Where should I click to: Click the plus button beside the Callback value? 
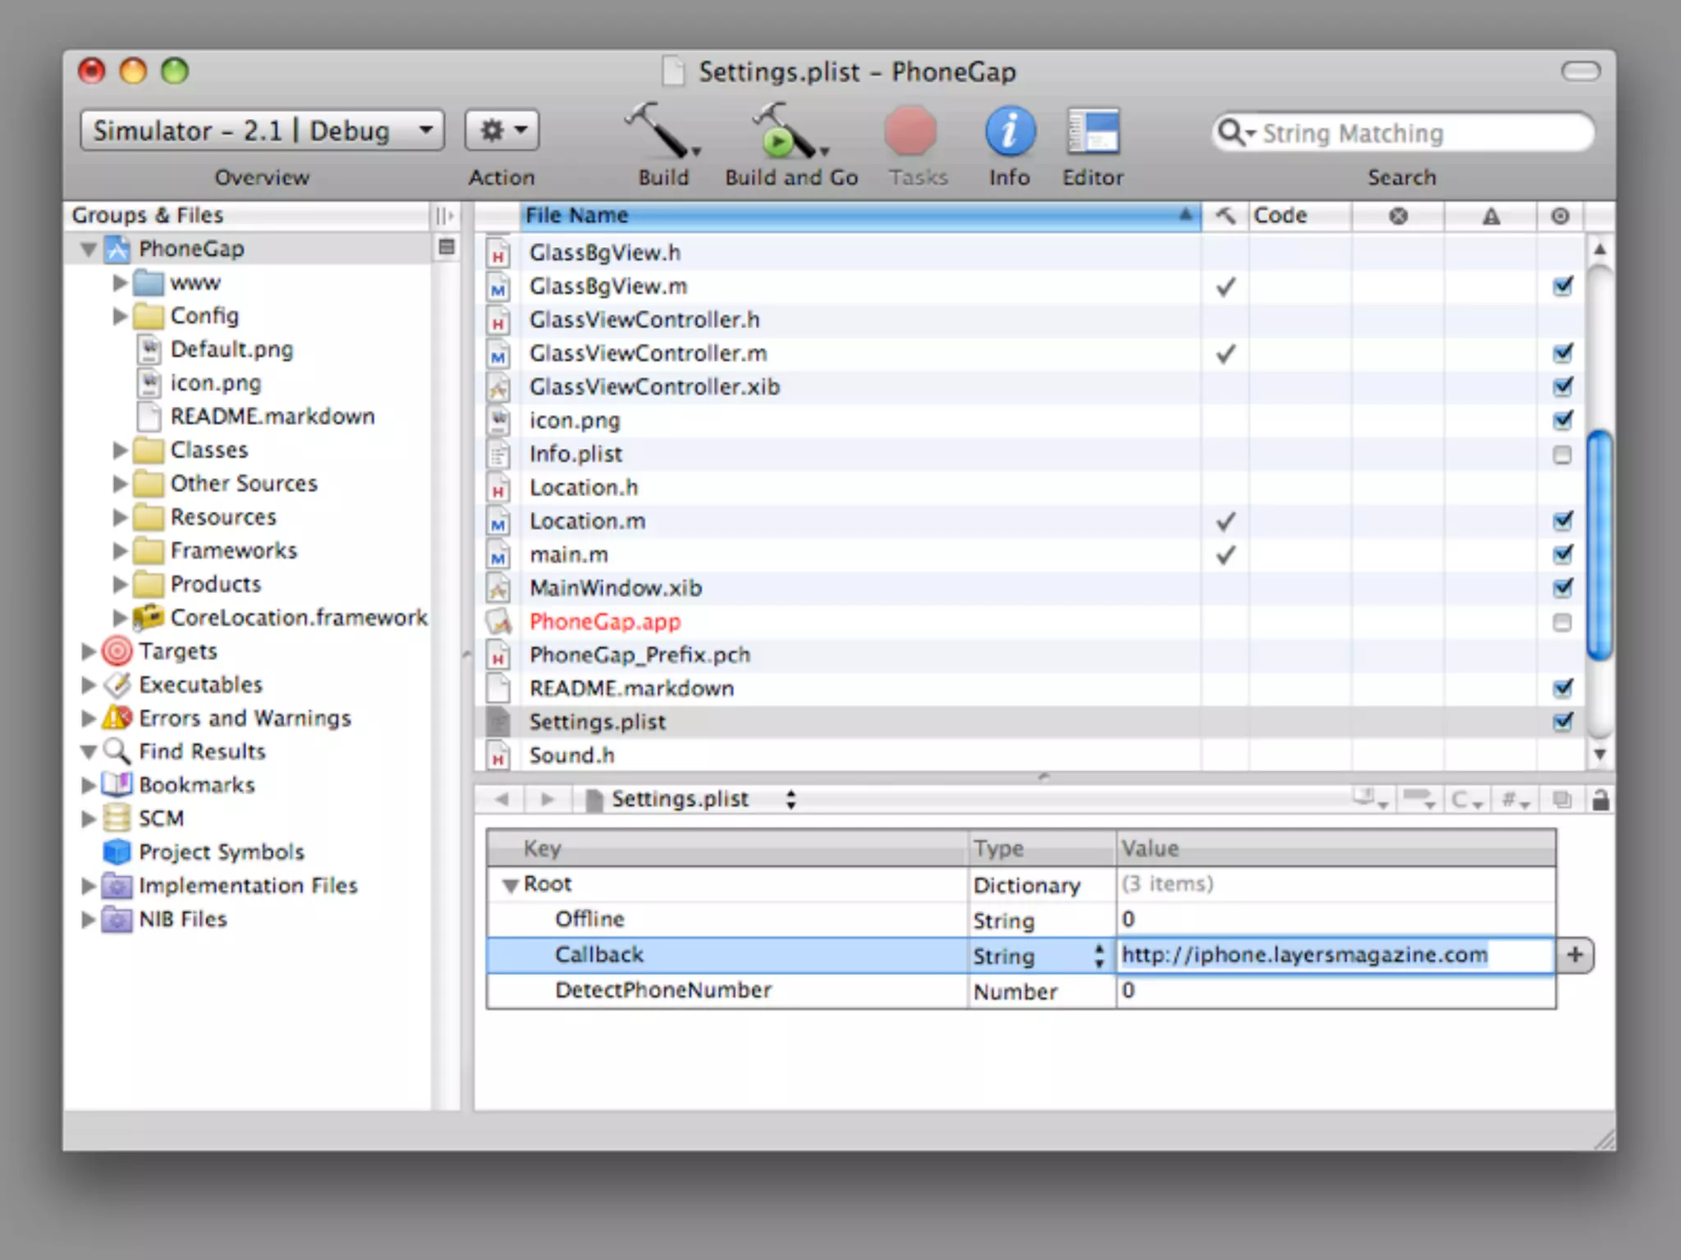(x=1574, y=955)
